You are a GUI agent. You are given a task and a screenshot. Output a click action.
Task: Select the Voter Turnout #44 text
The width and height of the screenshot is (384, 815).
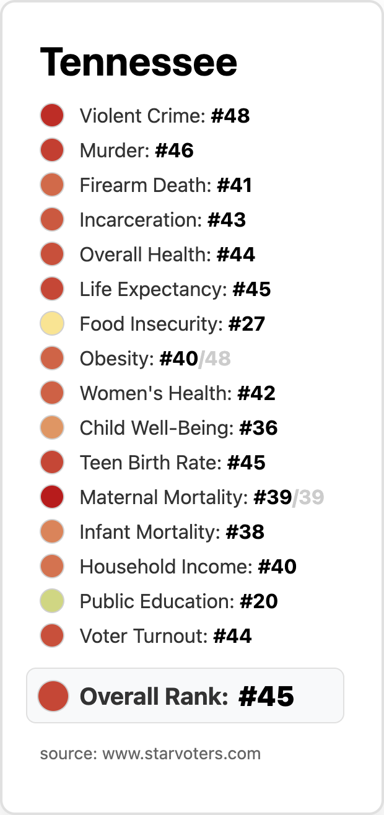[x=165, y=636]
